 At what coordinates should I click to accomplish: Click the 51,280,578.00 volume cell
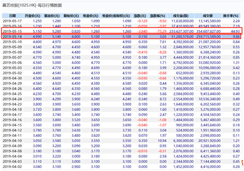[182, 37]
